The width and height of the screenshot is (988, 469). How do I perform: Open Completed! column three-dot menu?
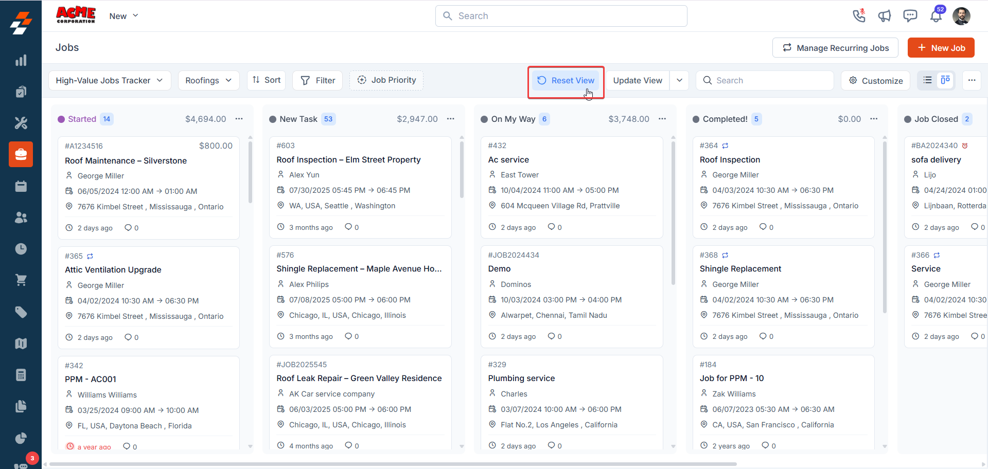(874, 119)
